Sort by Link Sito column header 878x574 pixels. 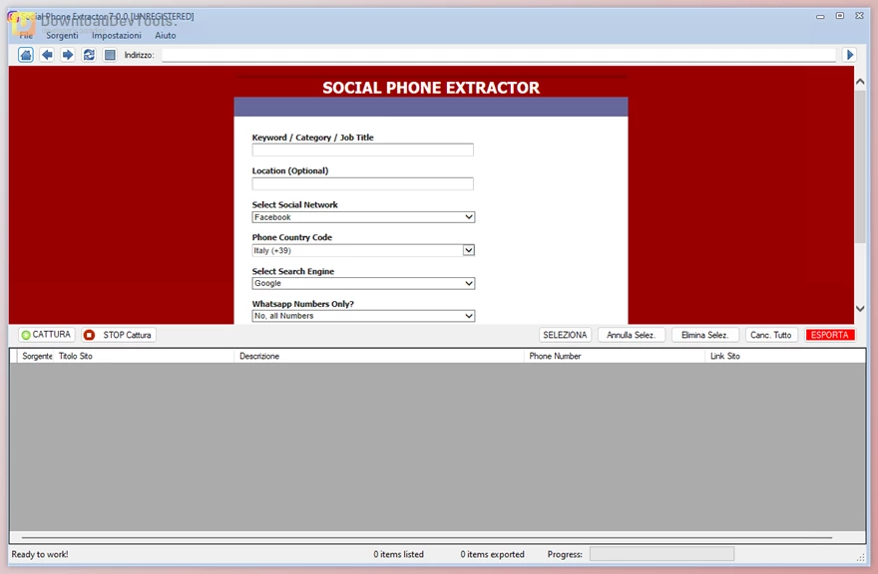[785, 356]
